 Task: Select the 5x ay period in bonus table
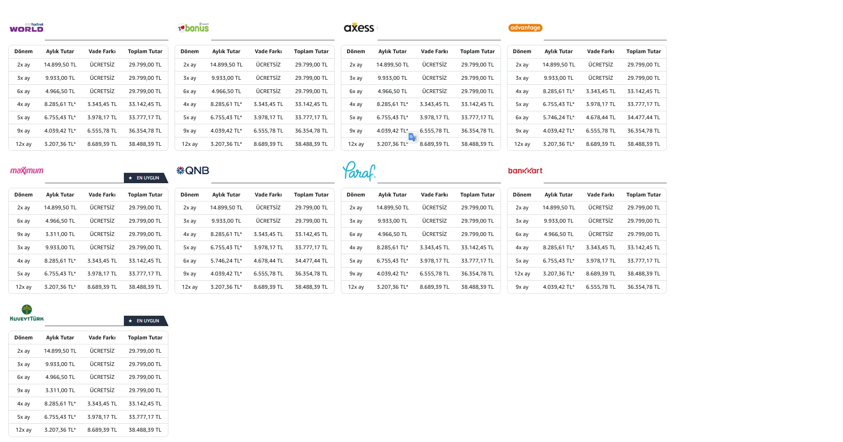point(190,118)
